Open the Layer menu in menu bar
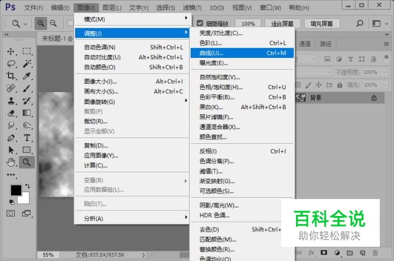Screen dimensions: 394x261 click(x=112, y=8)
